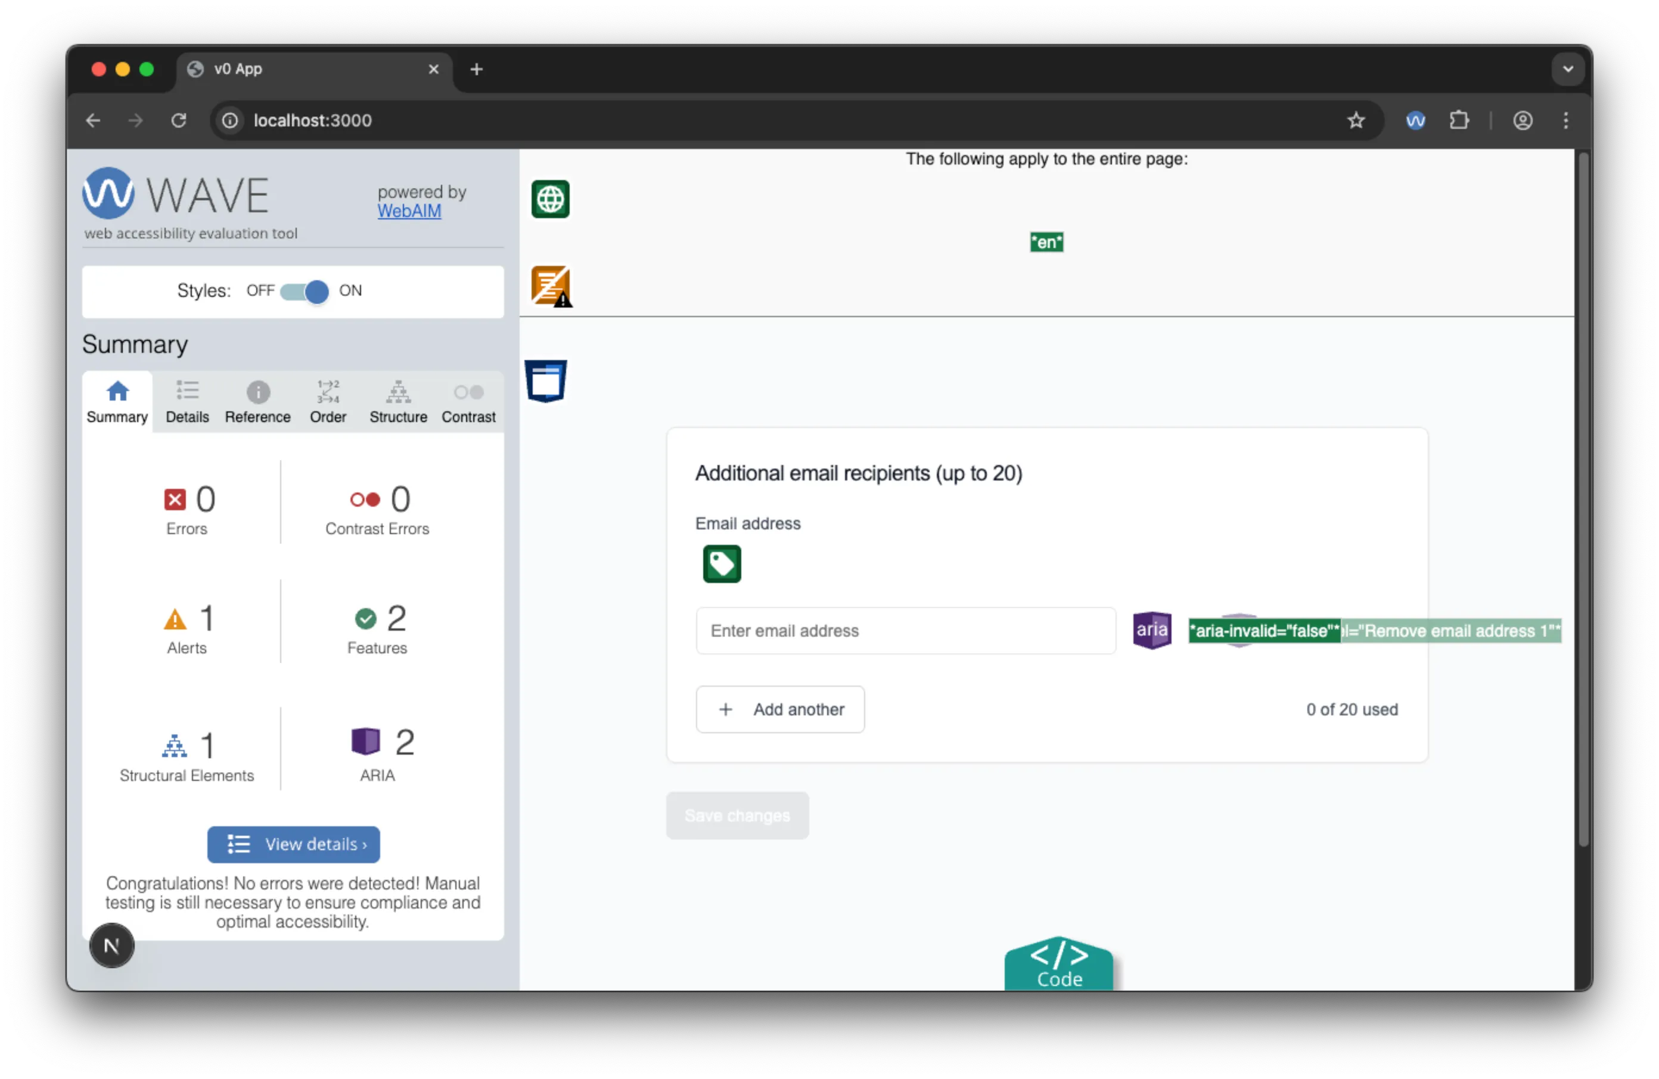Open the Contrast tab
Viewport: 1659px width, 1079px height.
coord(468,402)
